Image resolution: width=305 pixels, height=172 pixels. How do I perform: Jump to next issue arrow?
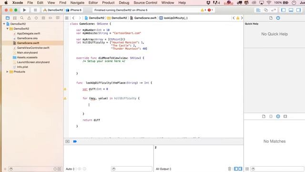(242, 18)
